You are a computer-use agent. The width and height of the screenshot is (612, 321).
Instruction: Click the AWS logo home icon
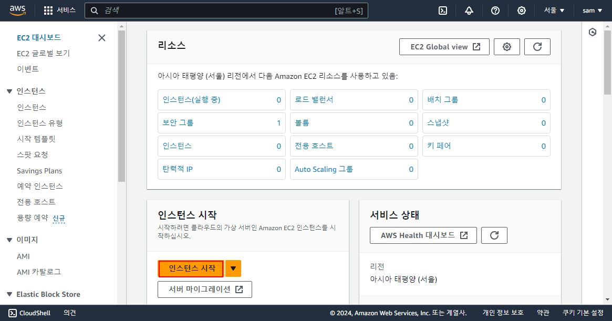coord(18,11)
